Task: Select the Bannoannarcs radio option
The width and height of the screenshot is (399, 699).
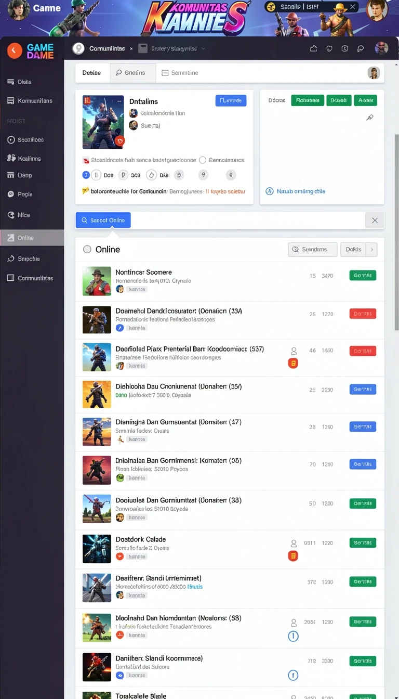Action: click(203, 160)
